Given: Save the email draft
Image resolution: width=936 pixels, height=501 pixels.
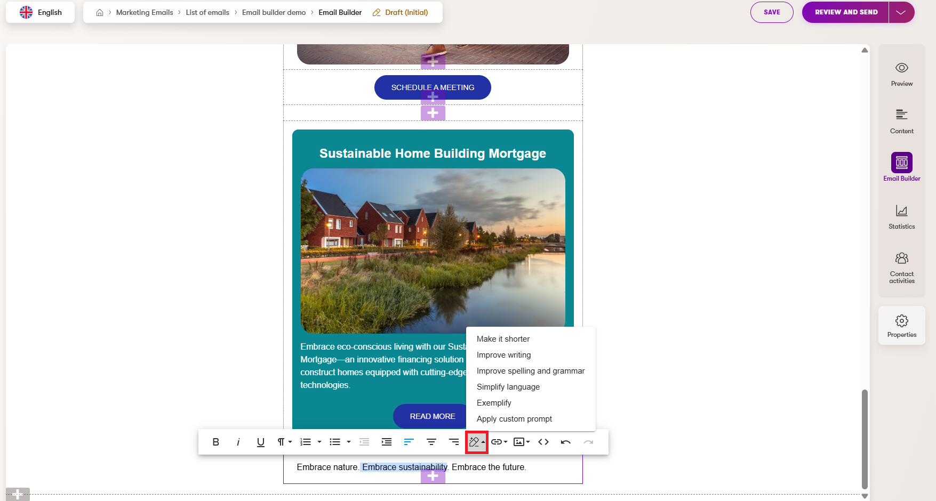Looking at the screenshot, I should point(771,12).
